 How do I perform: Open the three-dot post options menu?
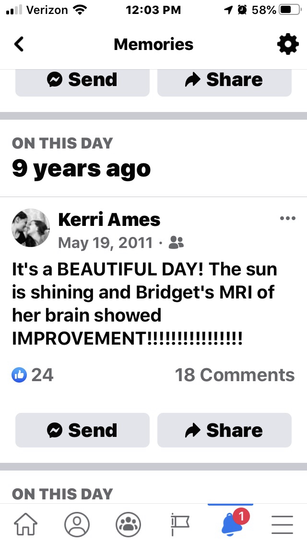(x=287, y=218)
